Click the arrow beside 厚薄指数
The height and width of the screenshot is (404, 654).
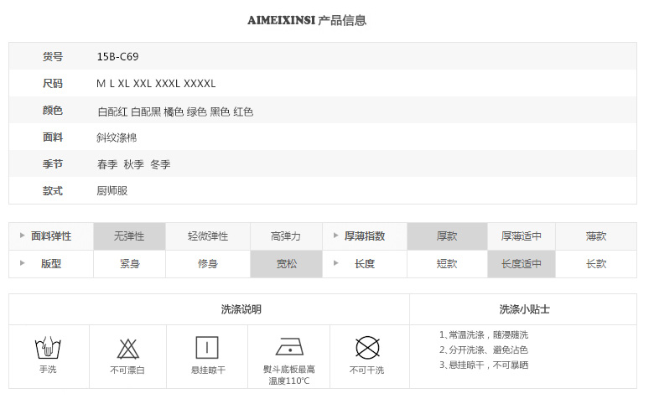click(x=335, y=236)
